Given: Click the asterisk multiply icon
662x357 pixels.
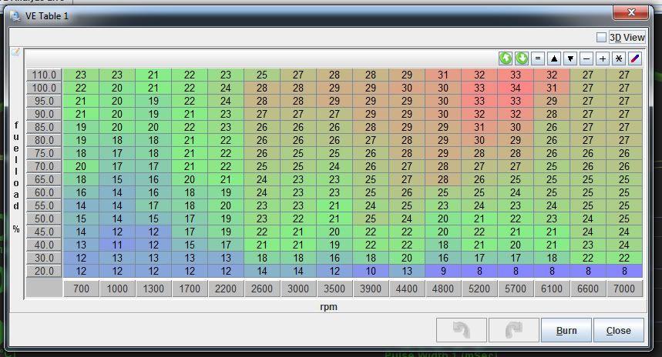Looking at the screenshot, I should 619,58.
